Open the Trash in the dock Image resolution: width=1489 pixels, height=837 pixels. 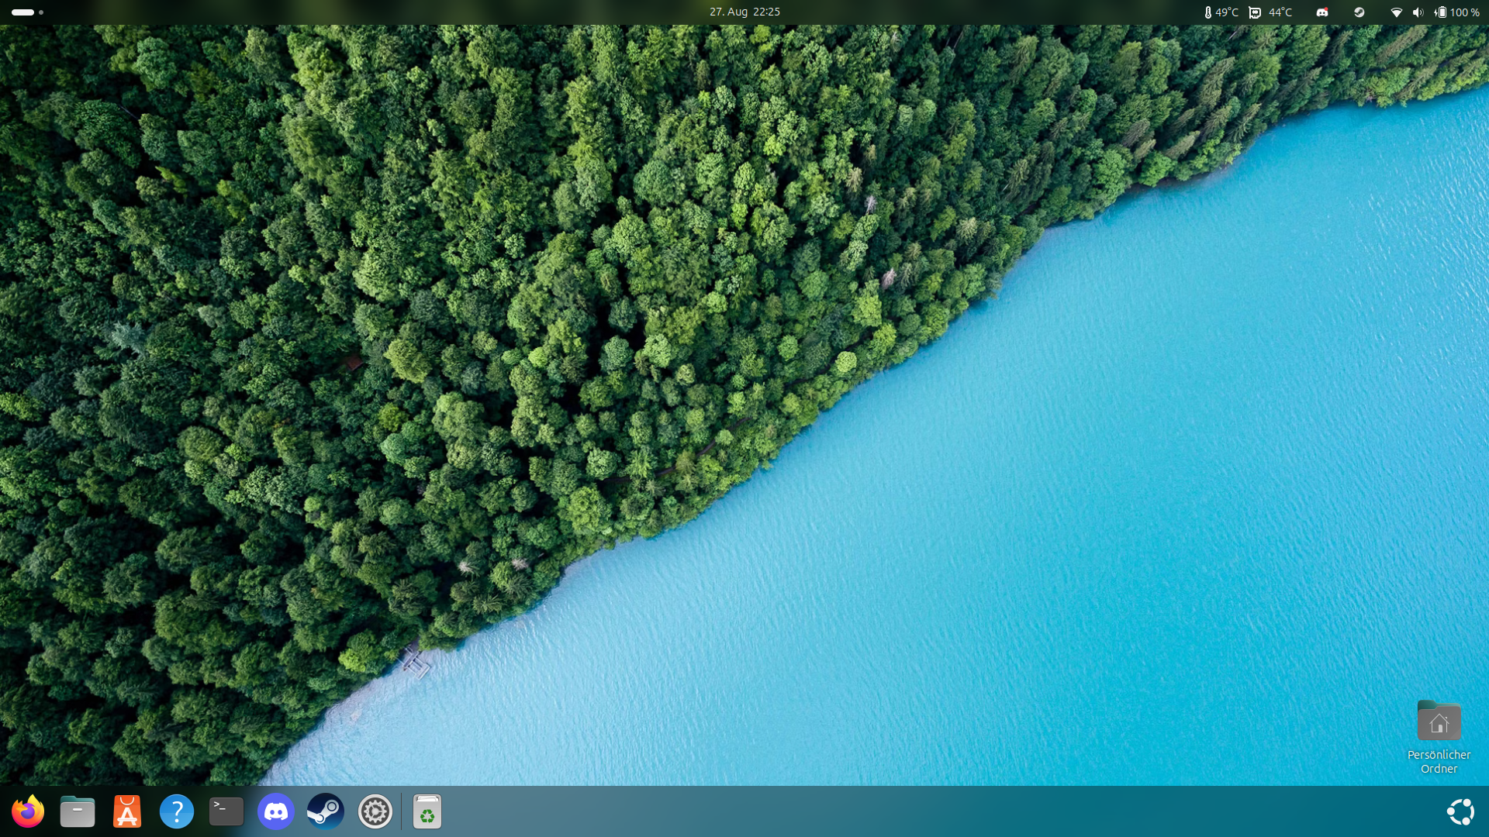pos(427,811)
